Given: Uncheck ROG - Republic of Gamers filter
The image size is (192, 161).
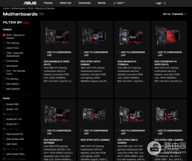Looking at the screenshot, I should 4,35.
